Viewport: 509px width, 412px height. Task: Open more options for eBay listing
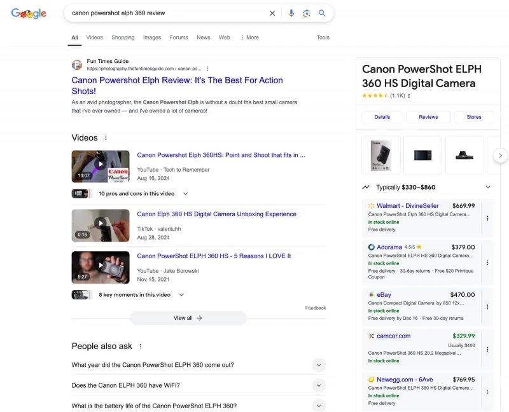(487, 307)
